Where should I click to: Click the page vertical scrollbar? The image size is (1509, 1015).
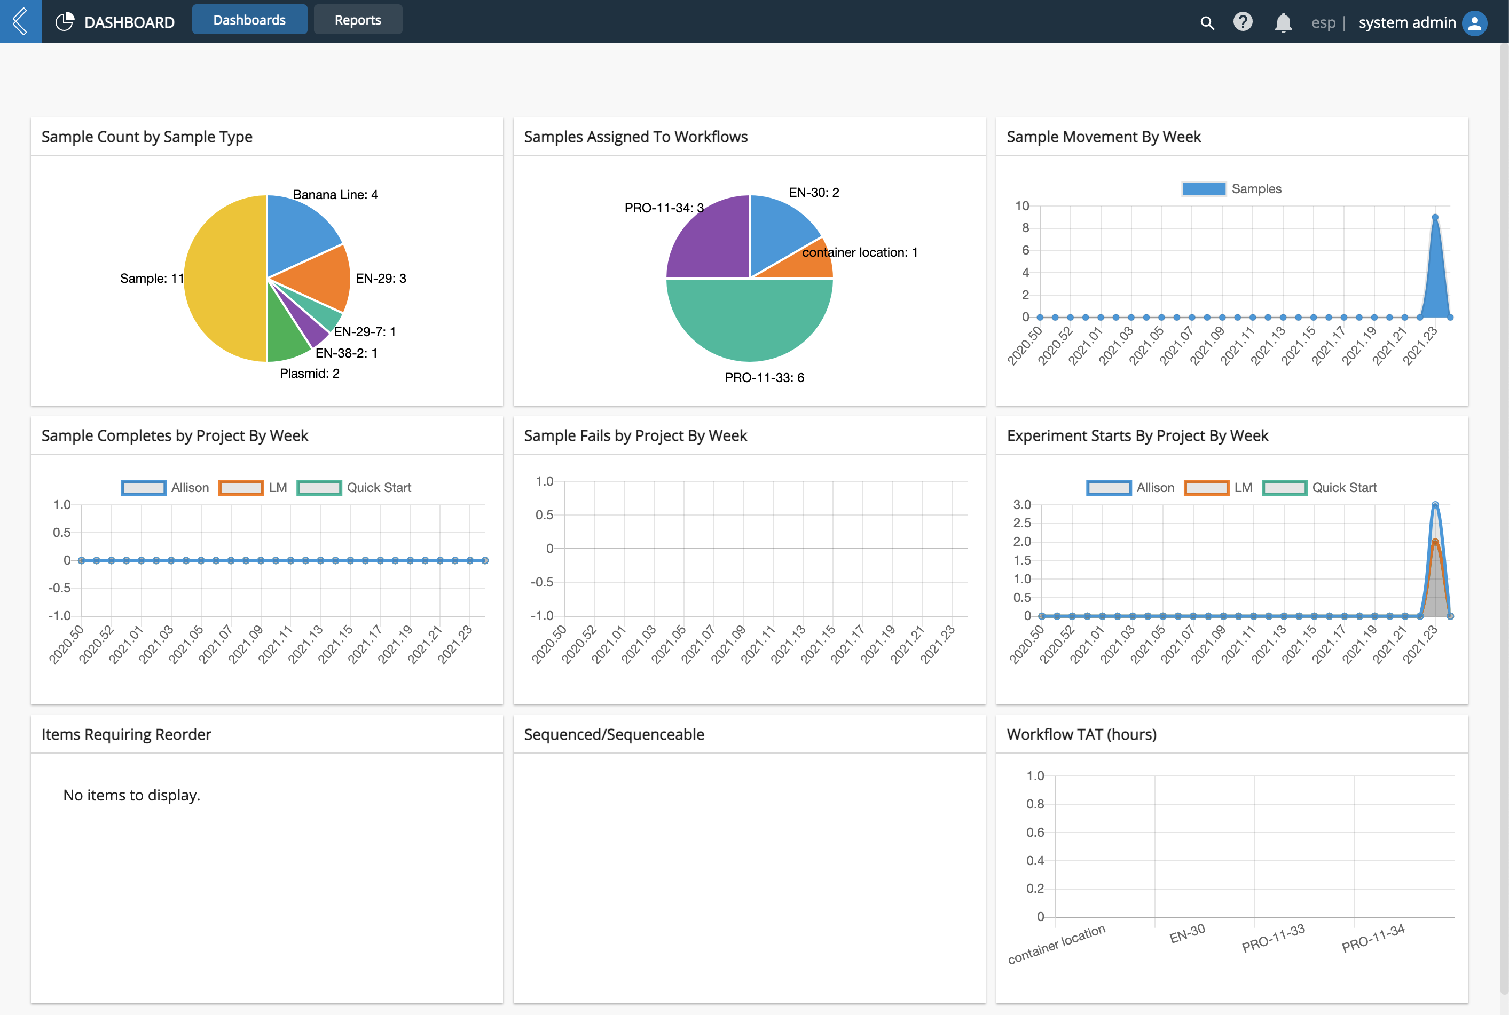point(1504,518)
